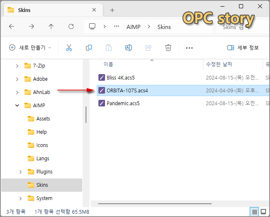
Task: Click the paste clipboard icon
Action: pyautogui.click(x=109, y=48)
